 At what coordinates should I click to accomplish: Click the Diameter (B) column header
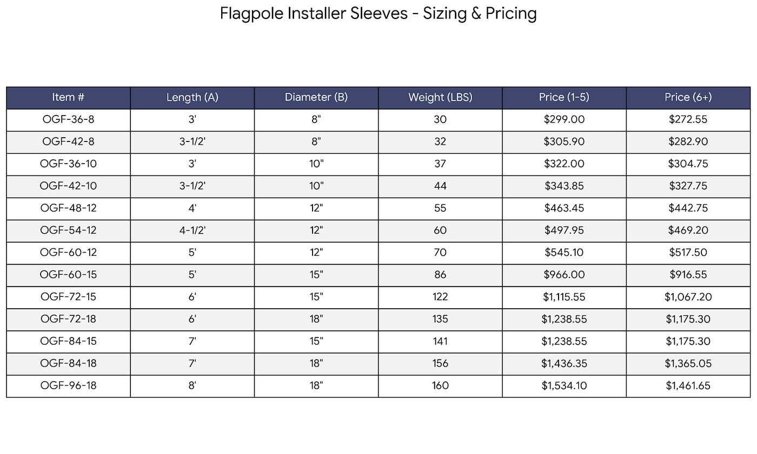tap(316, 98)
